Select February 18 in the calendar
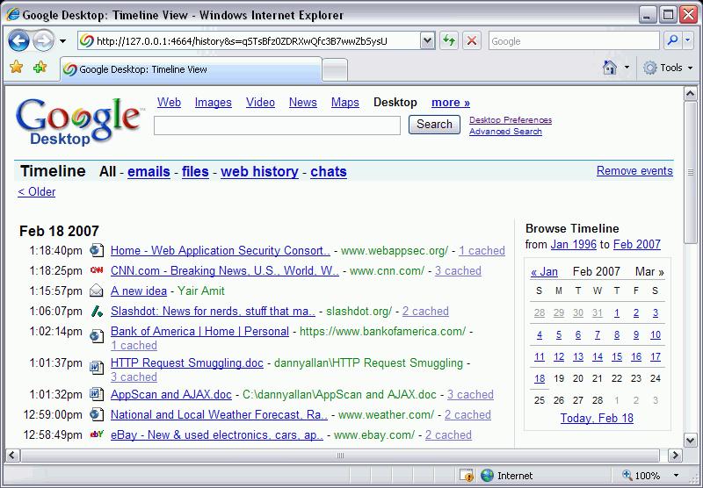The width and height of the screenshot is (703, 488). 540,378
